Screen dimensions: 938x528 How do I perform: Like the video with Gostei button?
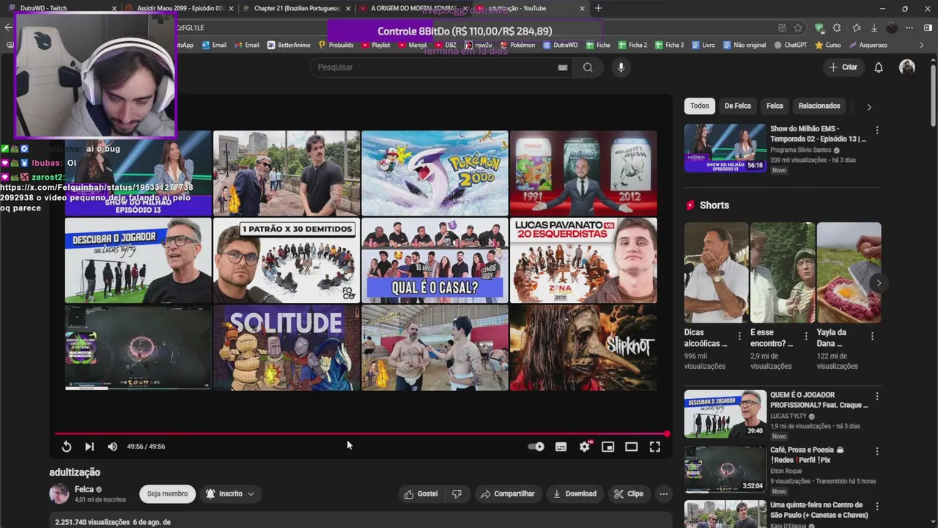(421, 494)
